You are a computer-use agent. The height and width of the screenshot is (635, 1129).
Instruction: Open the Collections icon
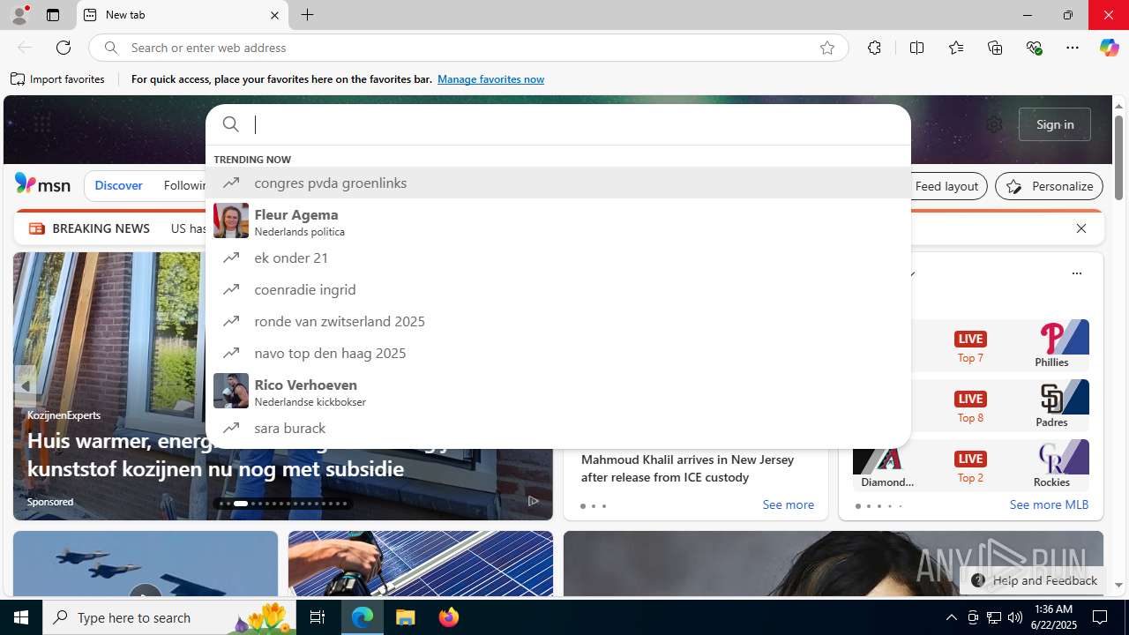[995, 48]
